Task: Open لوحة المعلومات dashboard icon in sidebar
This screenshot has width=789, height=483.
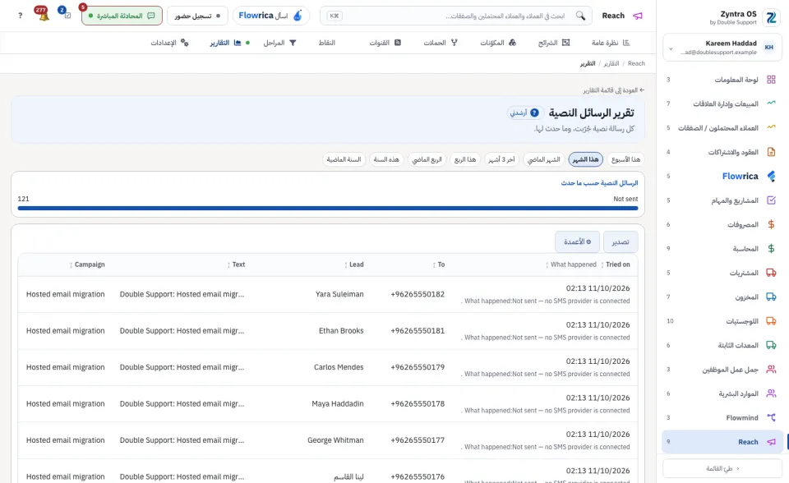Action: pos(771,80)
